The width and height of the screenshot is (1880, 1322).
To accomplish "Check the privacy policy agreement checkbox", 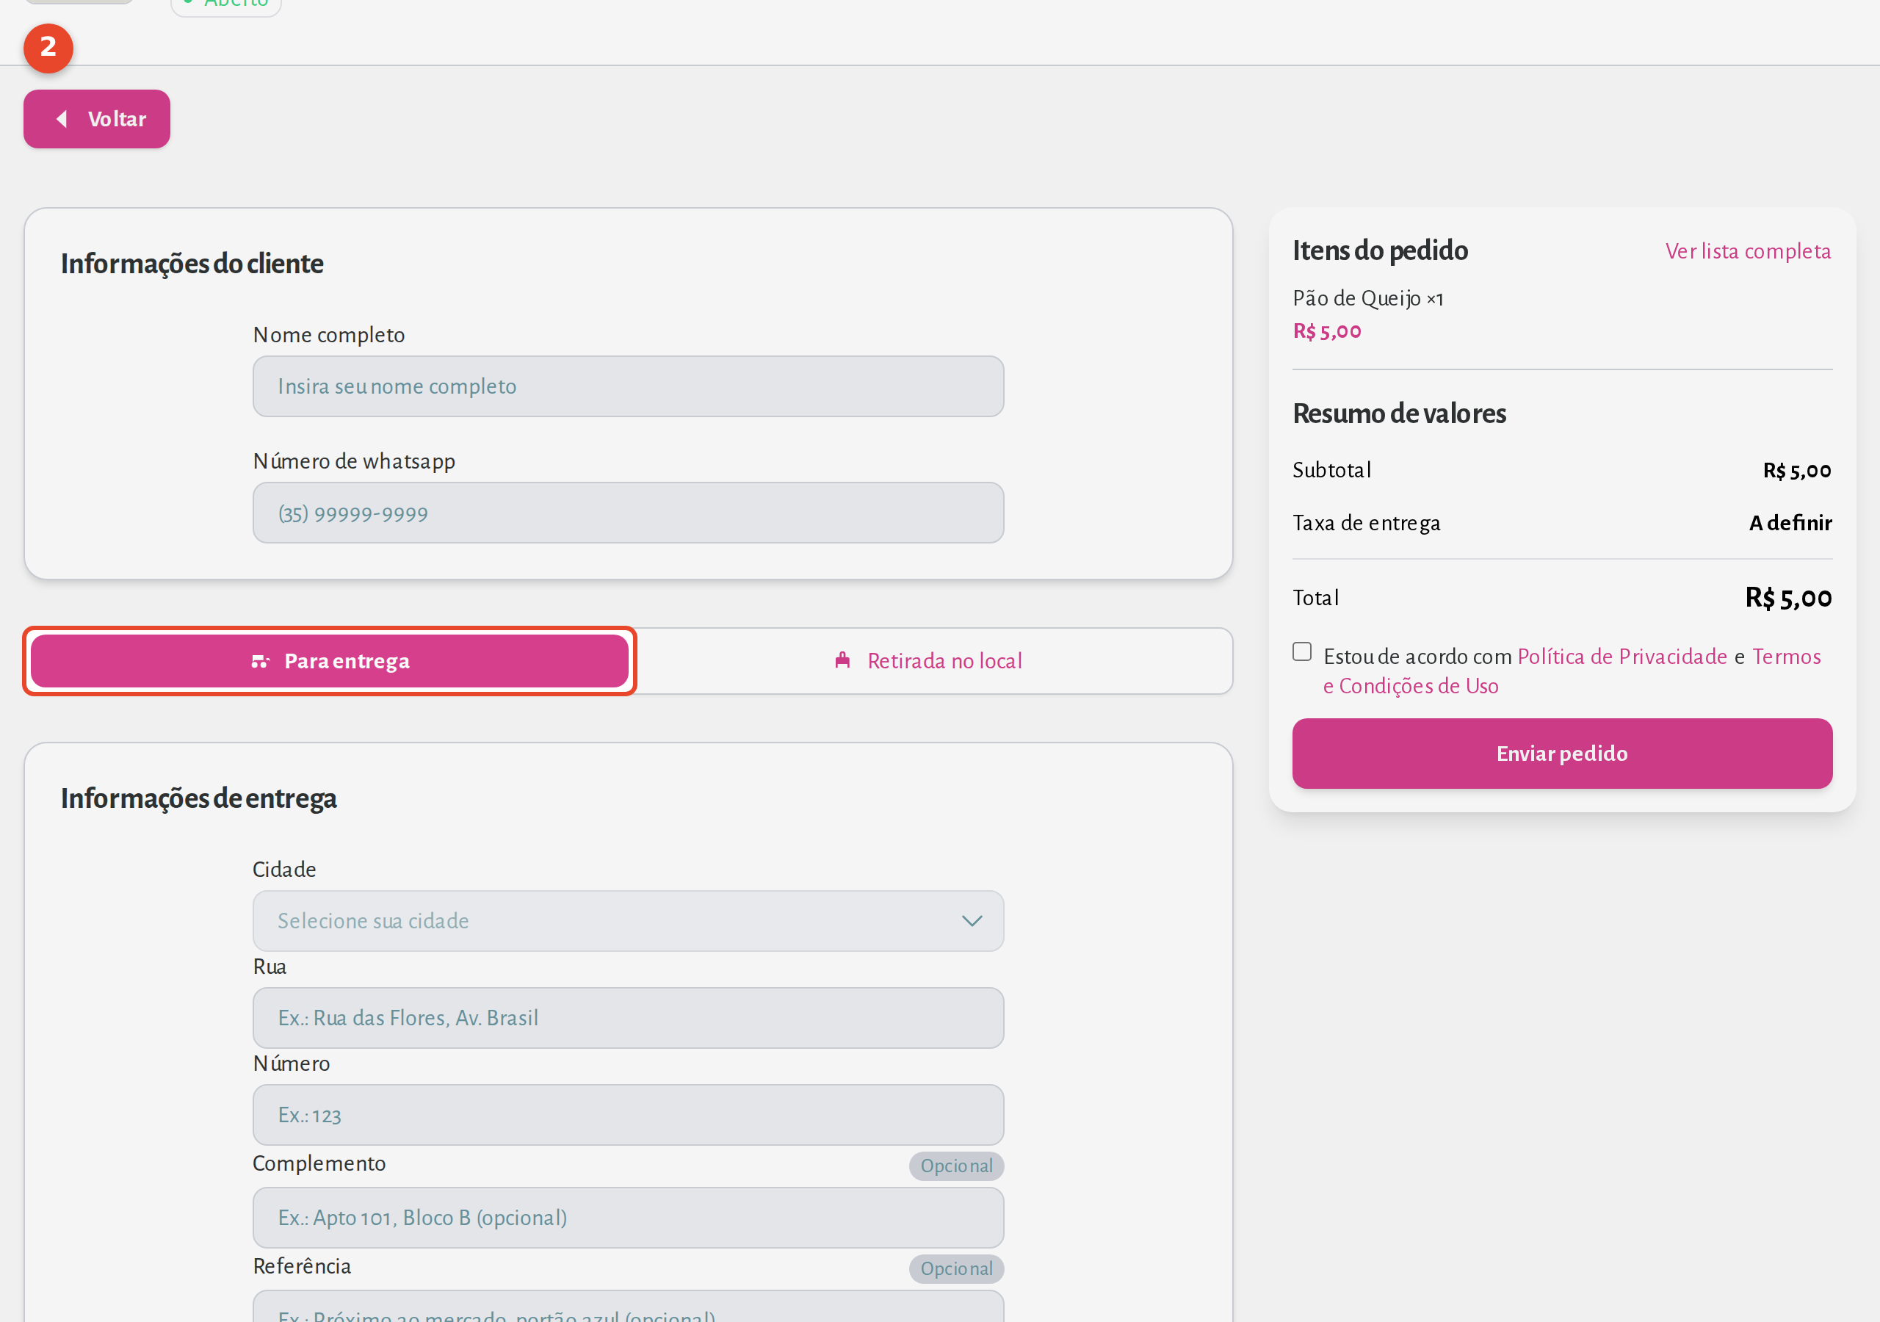I will (1302, 652).
